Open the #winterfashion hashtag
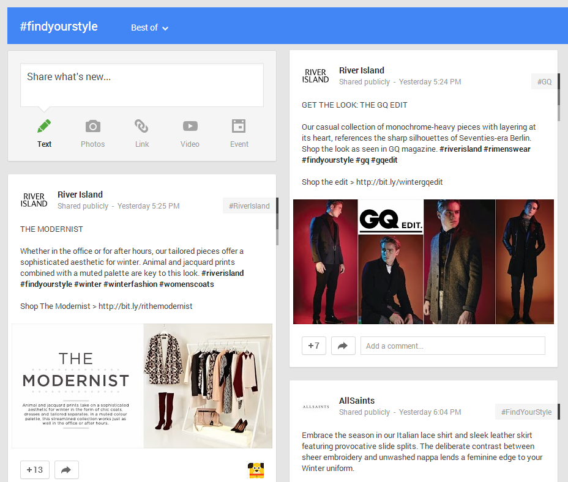 click(x=130, y=284)
